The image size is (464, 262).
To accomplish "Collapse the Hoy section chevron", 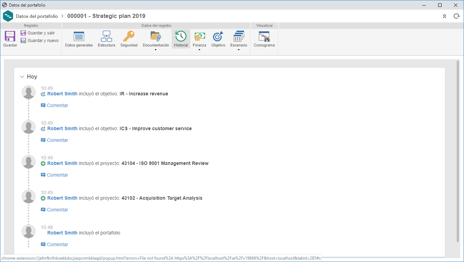I will tap(22, 77).
